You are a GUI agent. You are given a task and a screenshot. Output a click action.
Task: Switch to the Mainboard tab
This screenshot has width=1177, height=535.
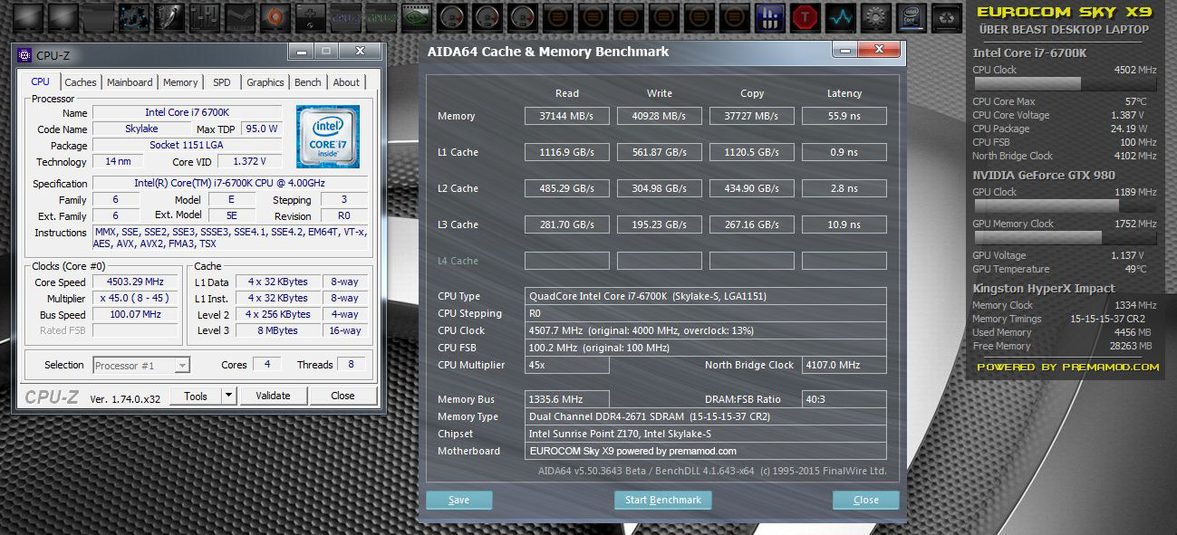(x=130, y=82)
